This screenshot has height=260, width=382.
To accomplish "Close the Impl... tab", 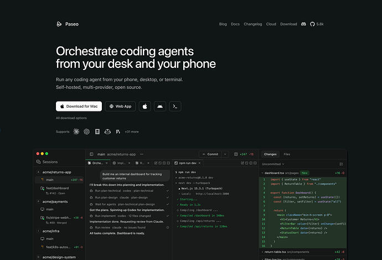I will coord(130,163).
